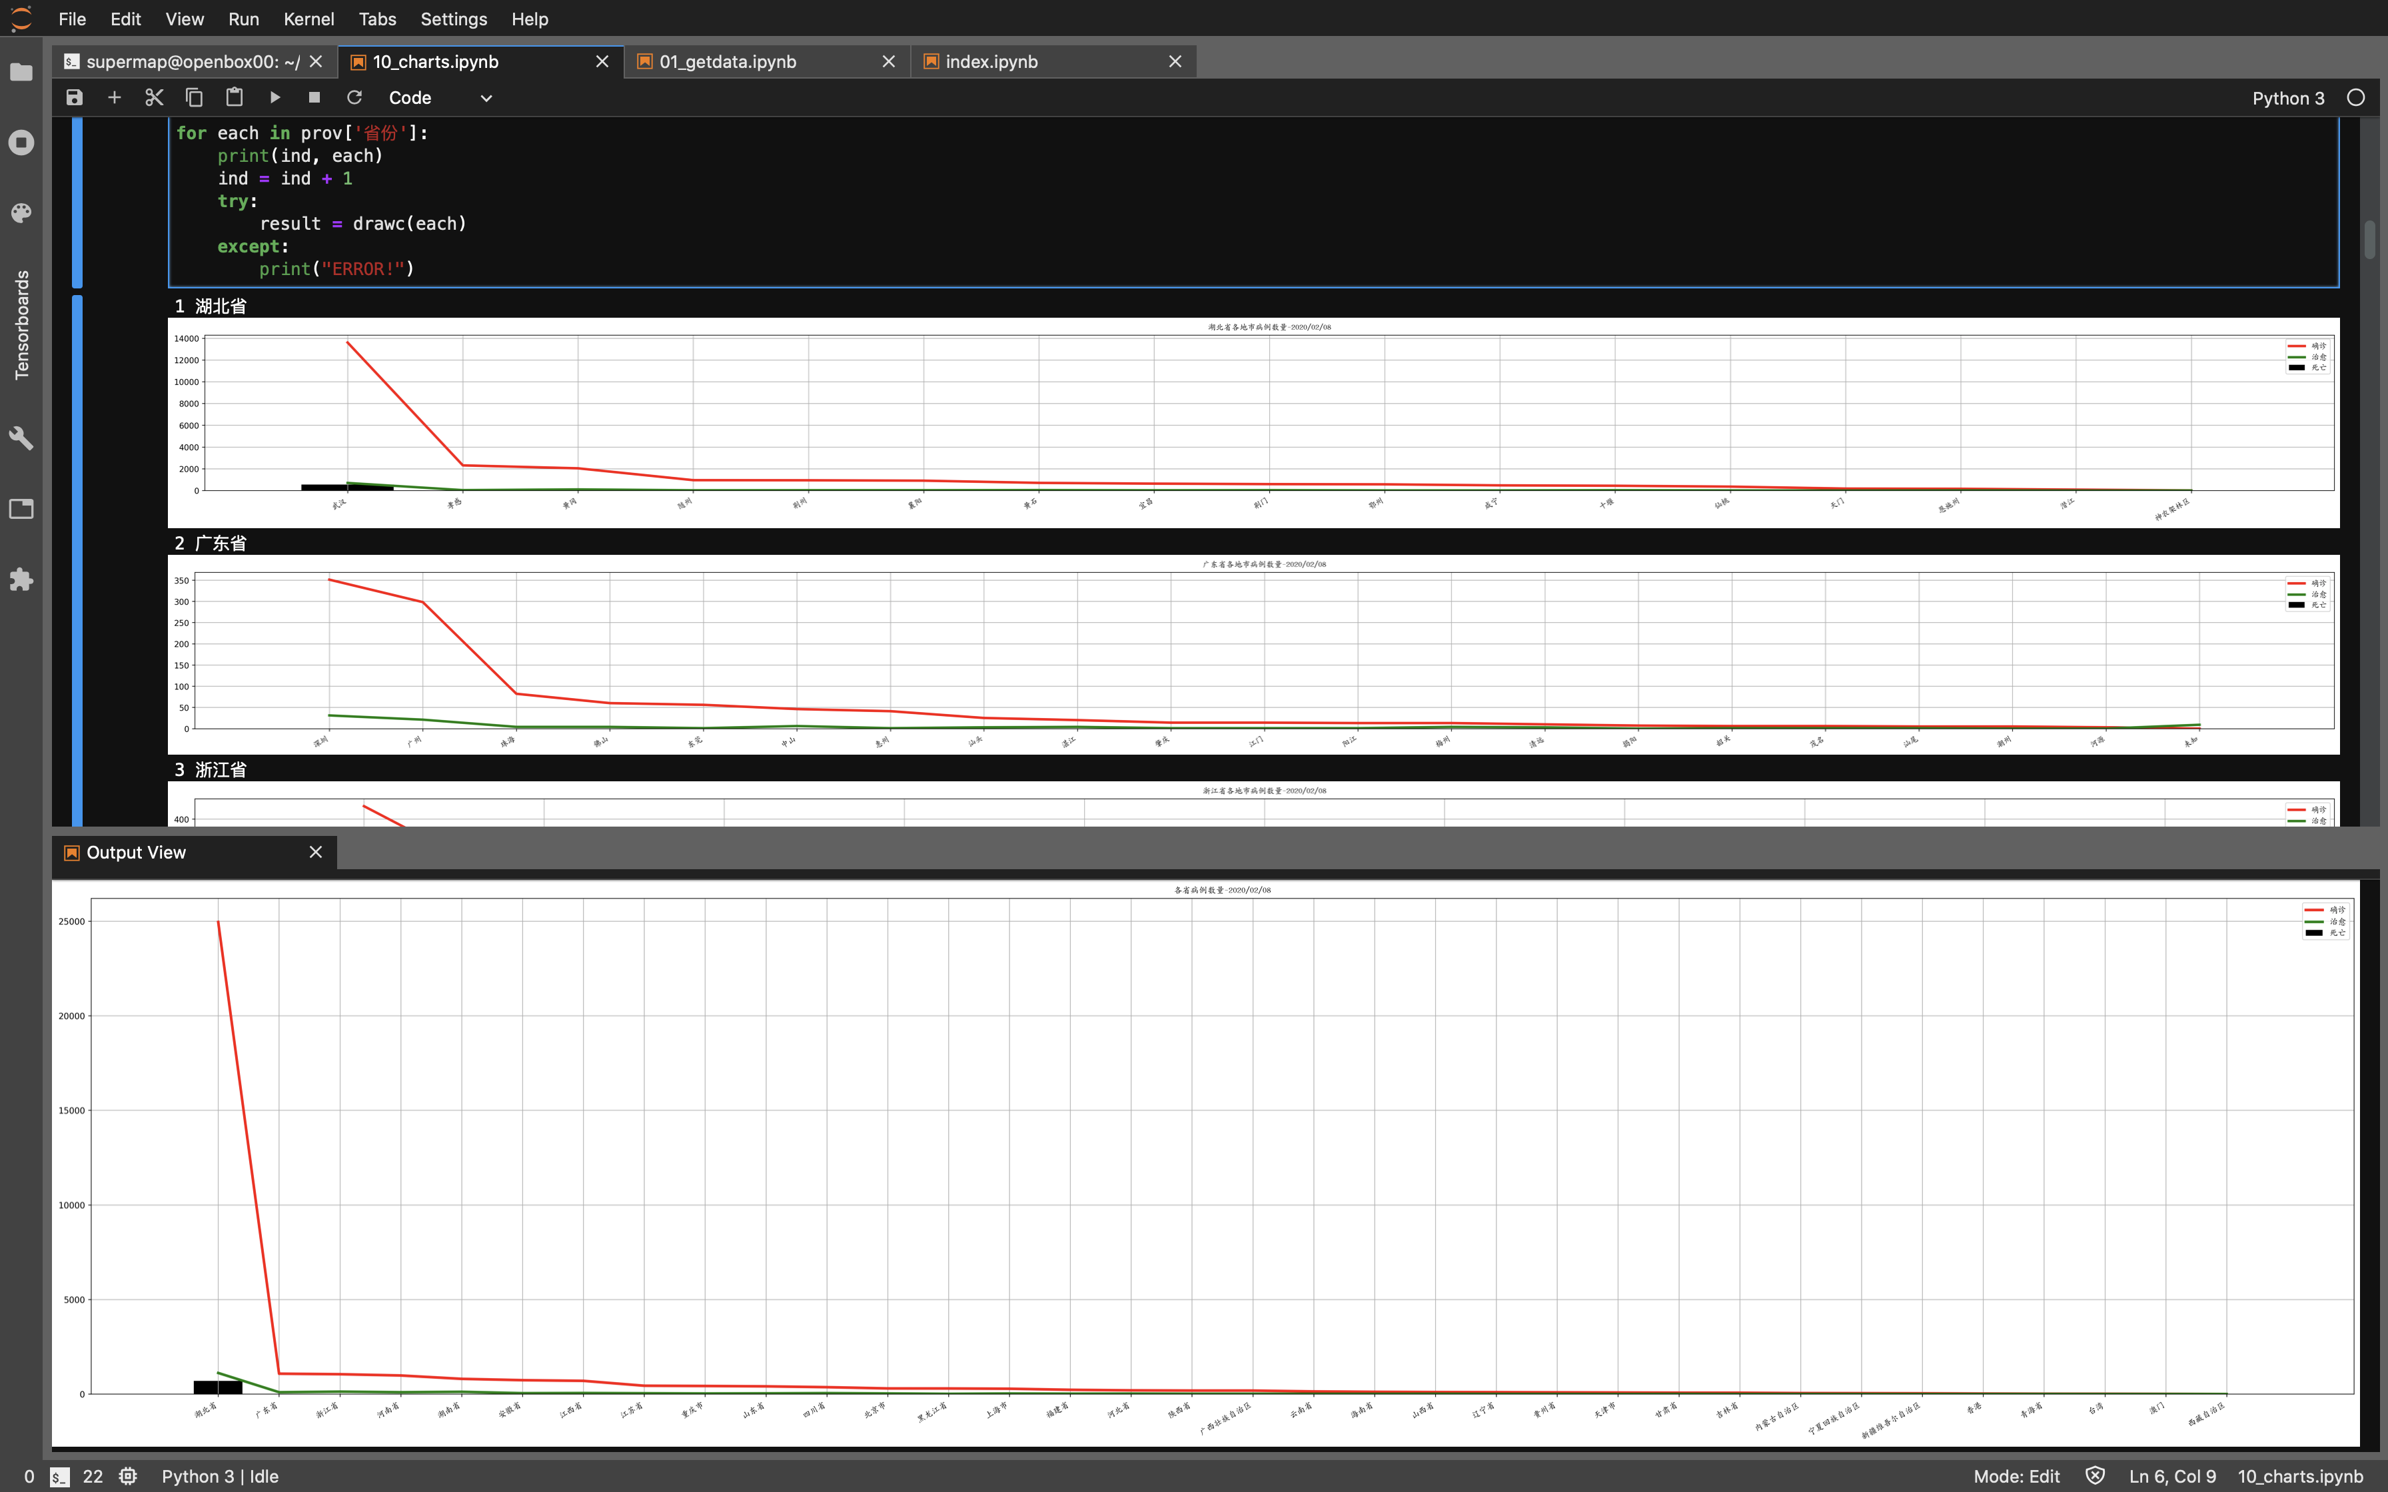Open the Tensorboards sidebar tab
Viewport: 2388px width, 1492px height.
point(21,324)
